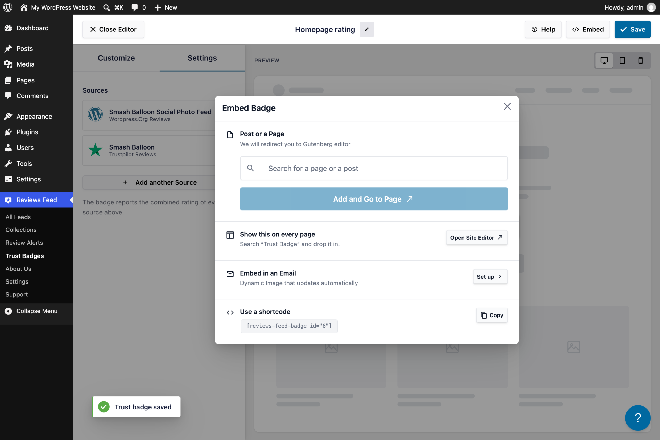Open the Reviews Feed menu

pos(36,200)
